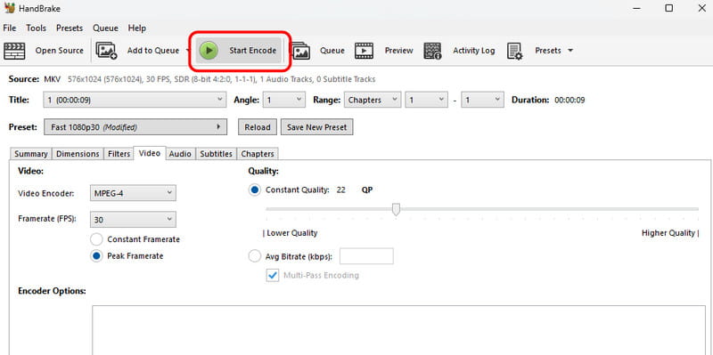
Task: Click the Activity Log toolbar label
Action: (474, 51)
